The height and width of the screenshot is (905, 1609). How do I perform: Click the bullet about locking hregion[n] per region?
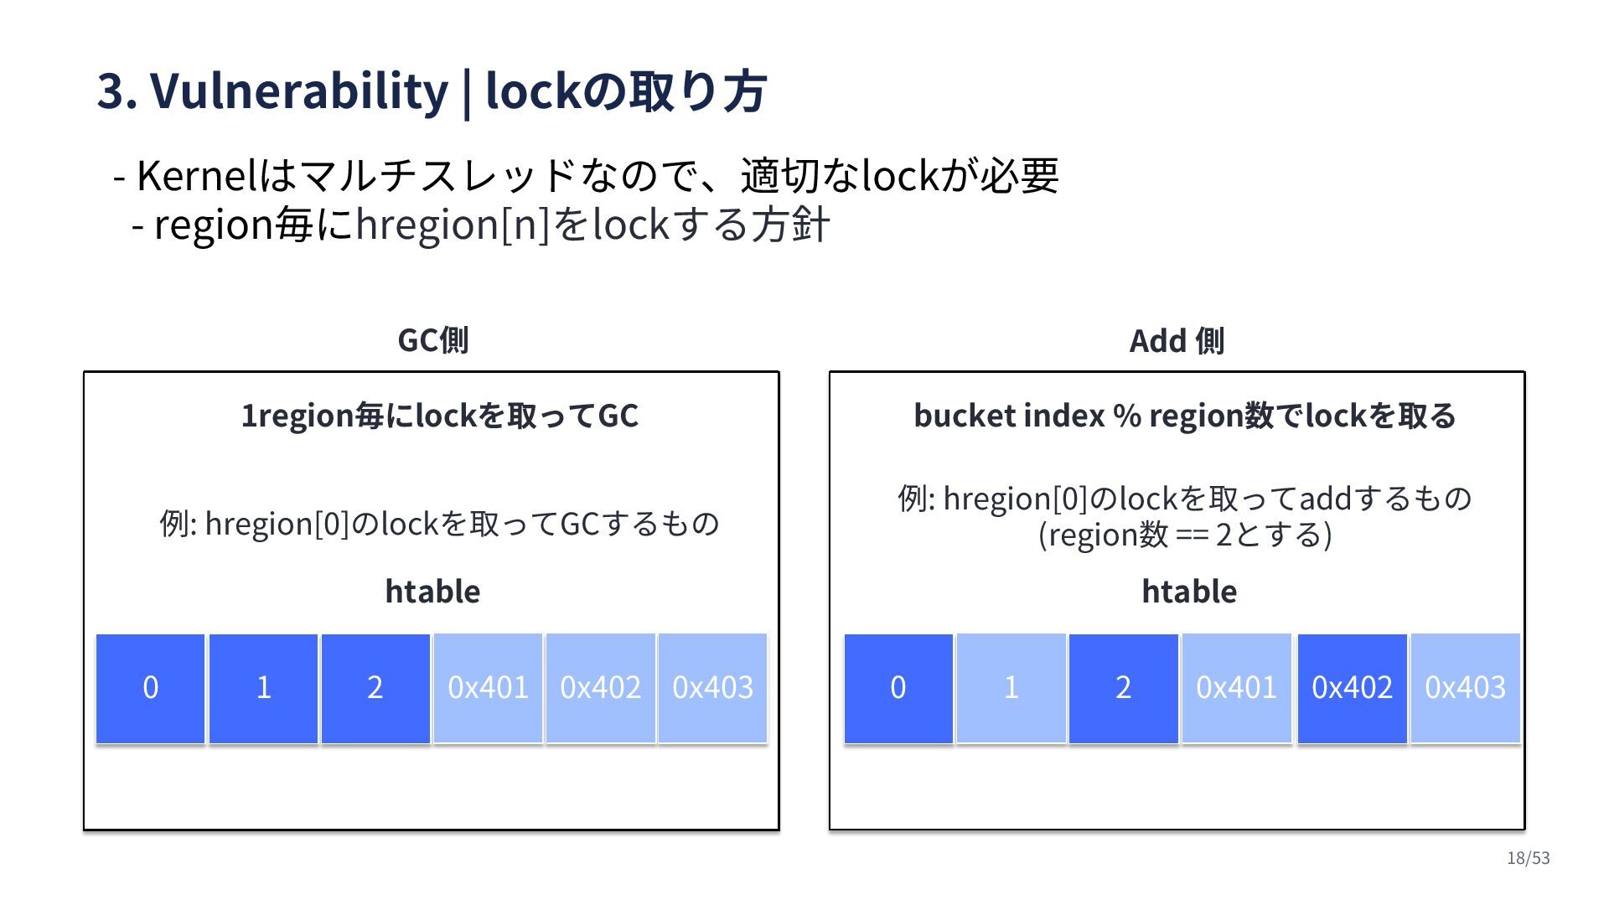point(481,225)
